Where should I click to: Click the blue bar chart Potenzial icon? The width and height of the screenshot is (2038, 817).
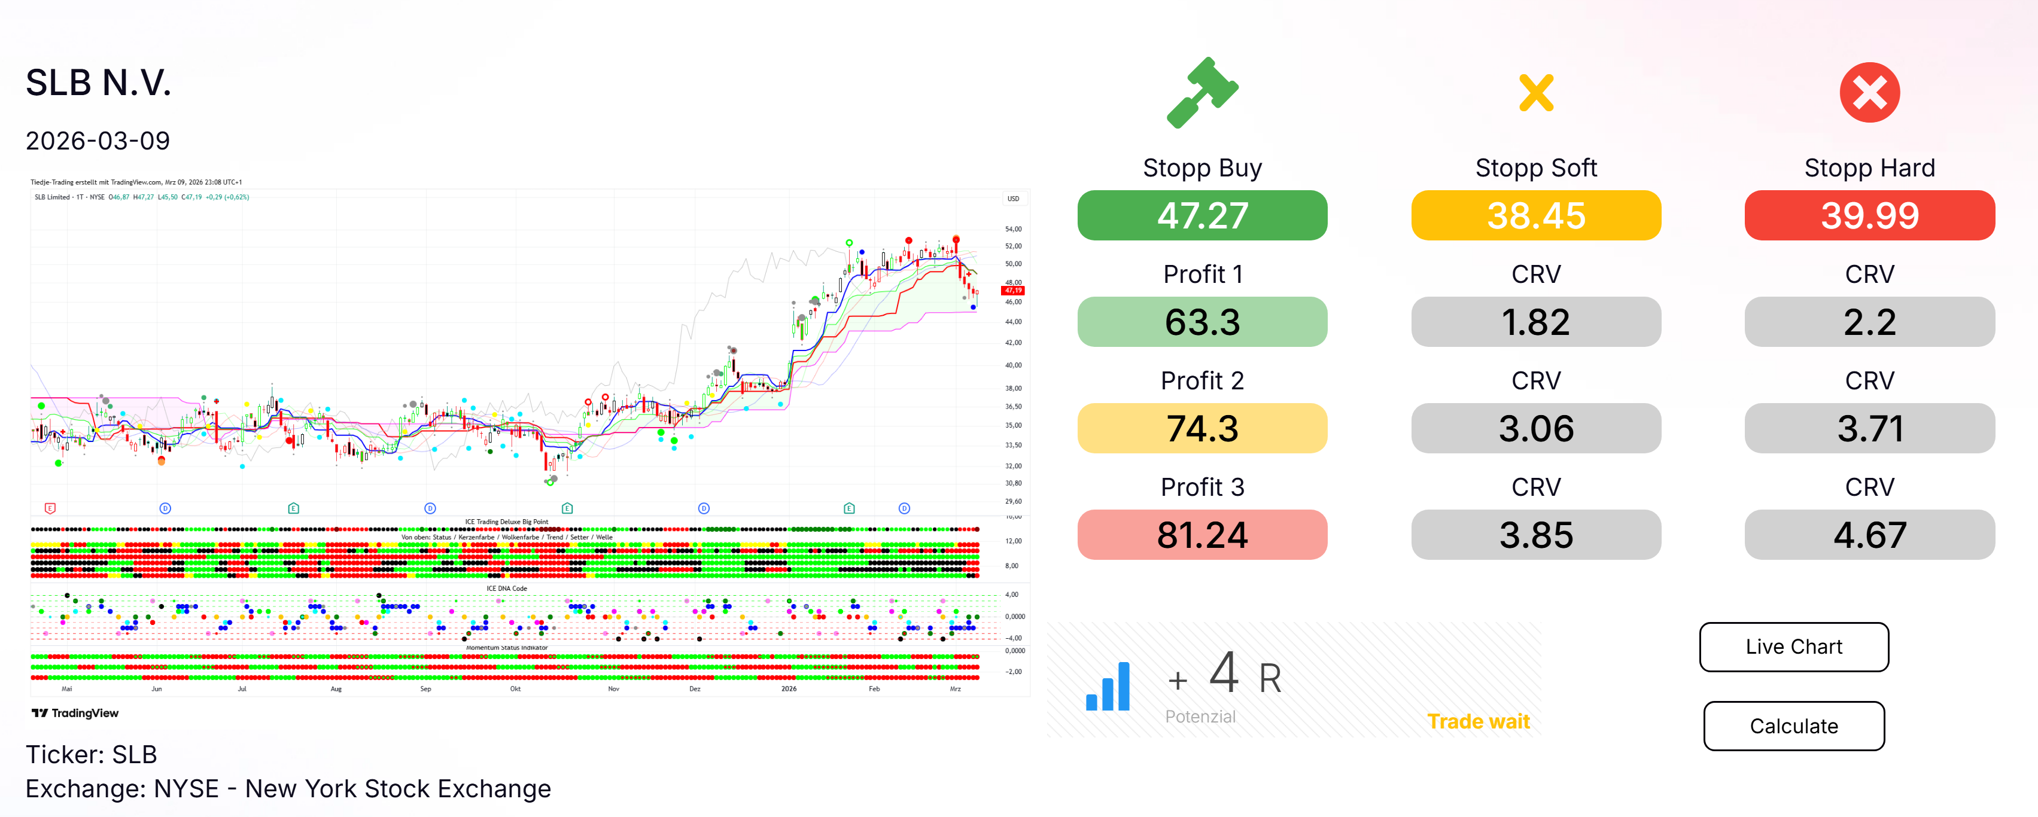(x=1108, y=685)
